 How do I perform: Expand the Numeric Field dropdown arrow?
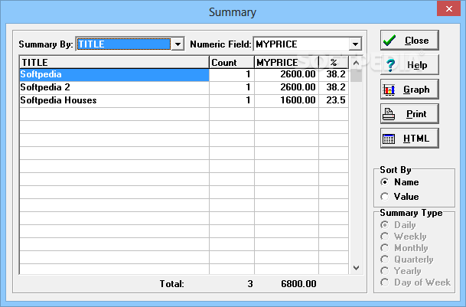point(355,44)
